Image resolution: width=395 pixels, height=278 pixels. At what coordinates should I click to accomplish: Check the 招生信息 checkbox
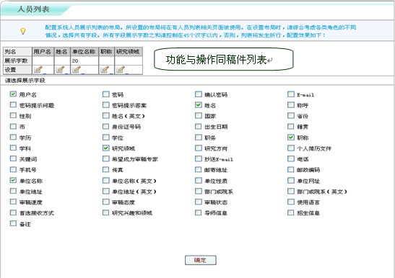tap(291, 212)
